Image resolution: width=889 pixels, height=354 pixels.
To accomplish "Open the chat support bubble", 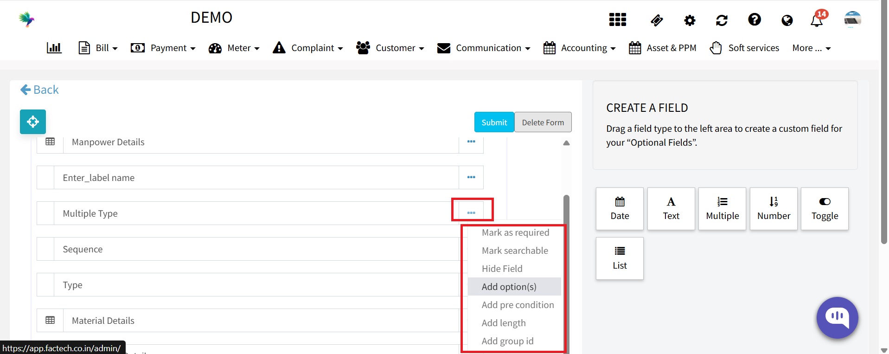I will point(837,318).
